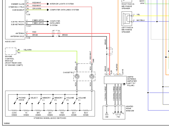Viewport: 169px width, 135px height.
Task: Click the single-line COMPUTER DATA LINES SYSTEM reference
Action: [x=64, y=10]
